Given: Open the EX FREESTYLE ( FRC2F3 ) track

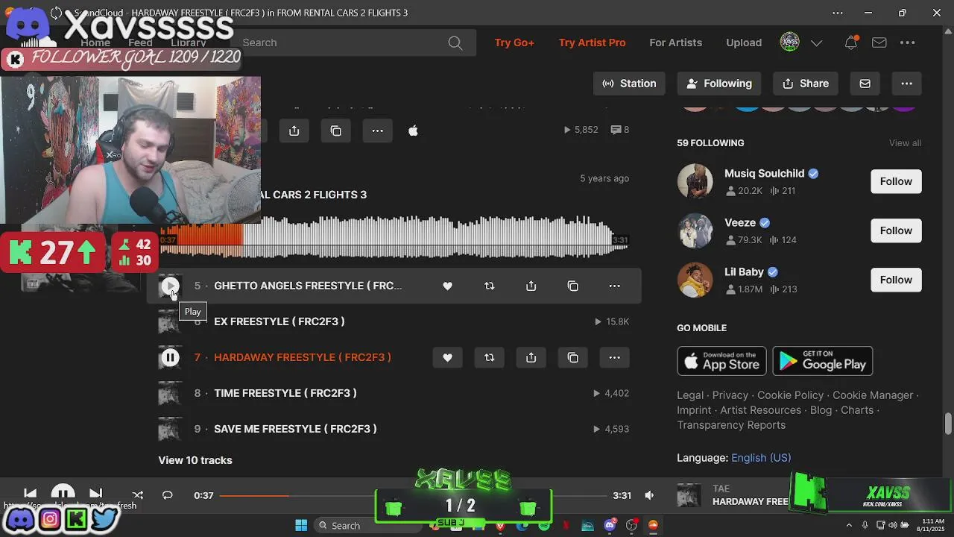Looking at the screenshot, I should click(279, 321).
